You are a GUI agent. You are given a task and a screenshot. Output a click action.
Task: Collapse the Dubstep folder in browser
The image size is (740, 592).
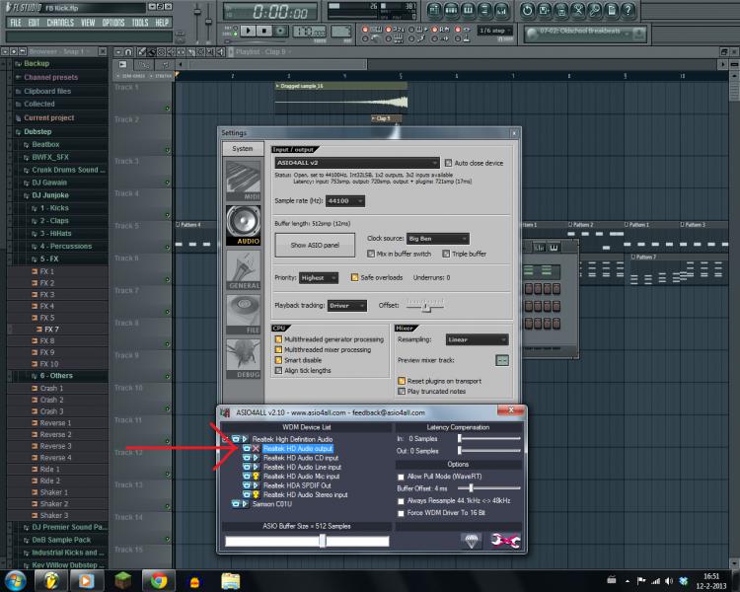[x=37, y=131]
